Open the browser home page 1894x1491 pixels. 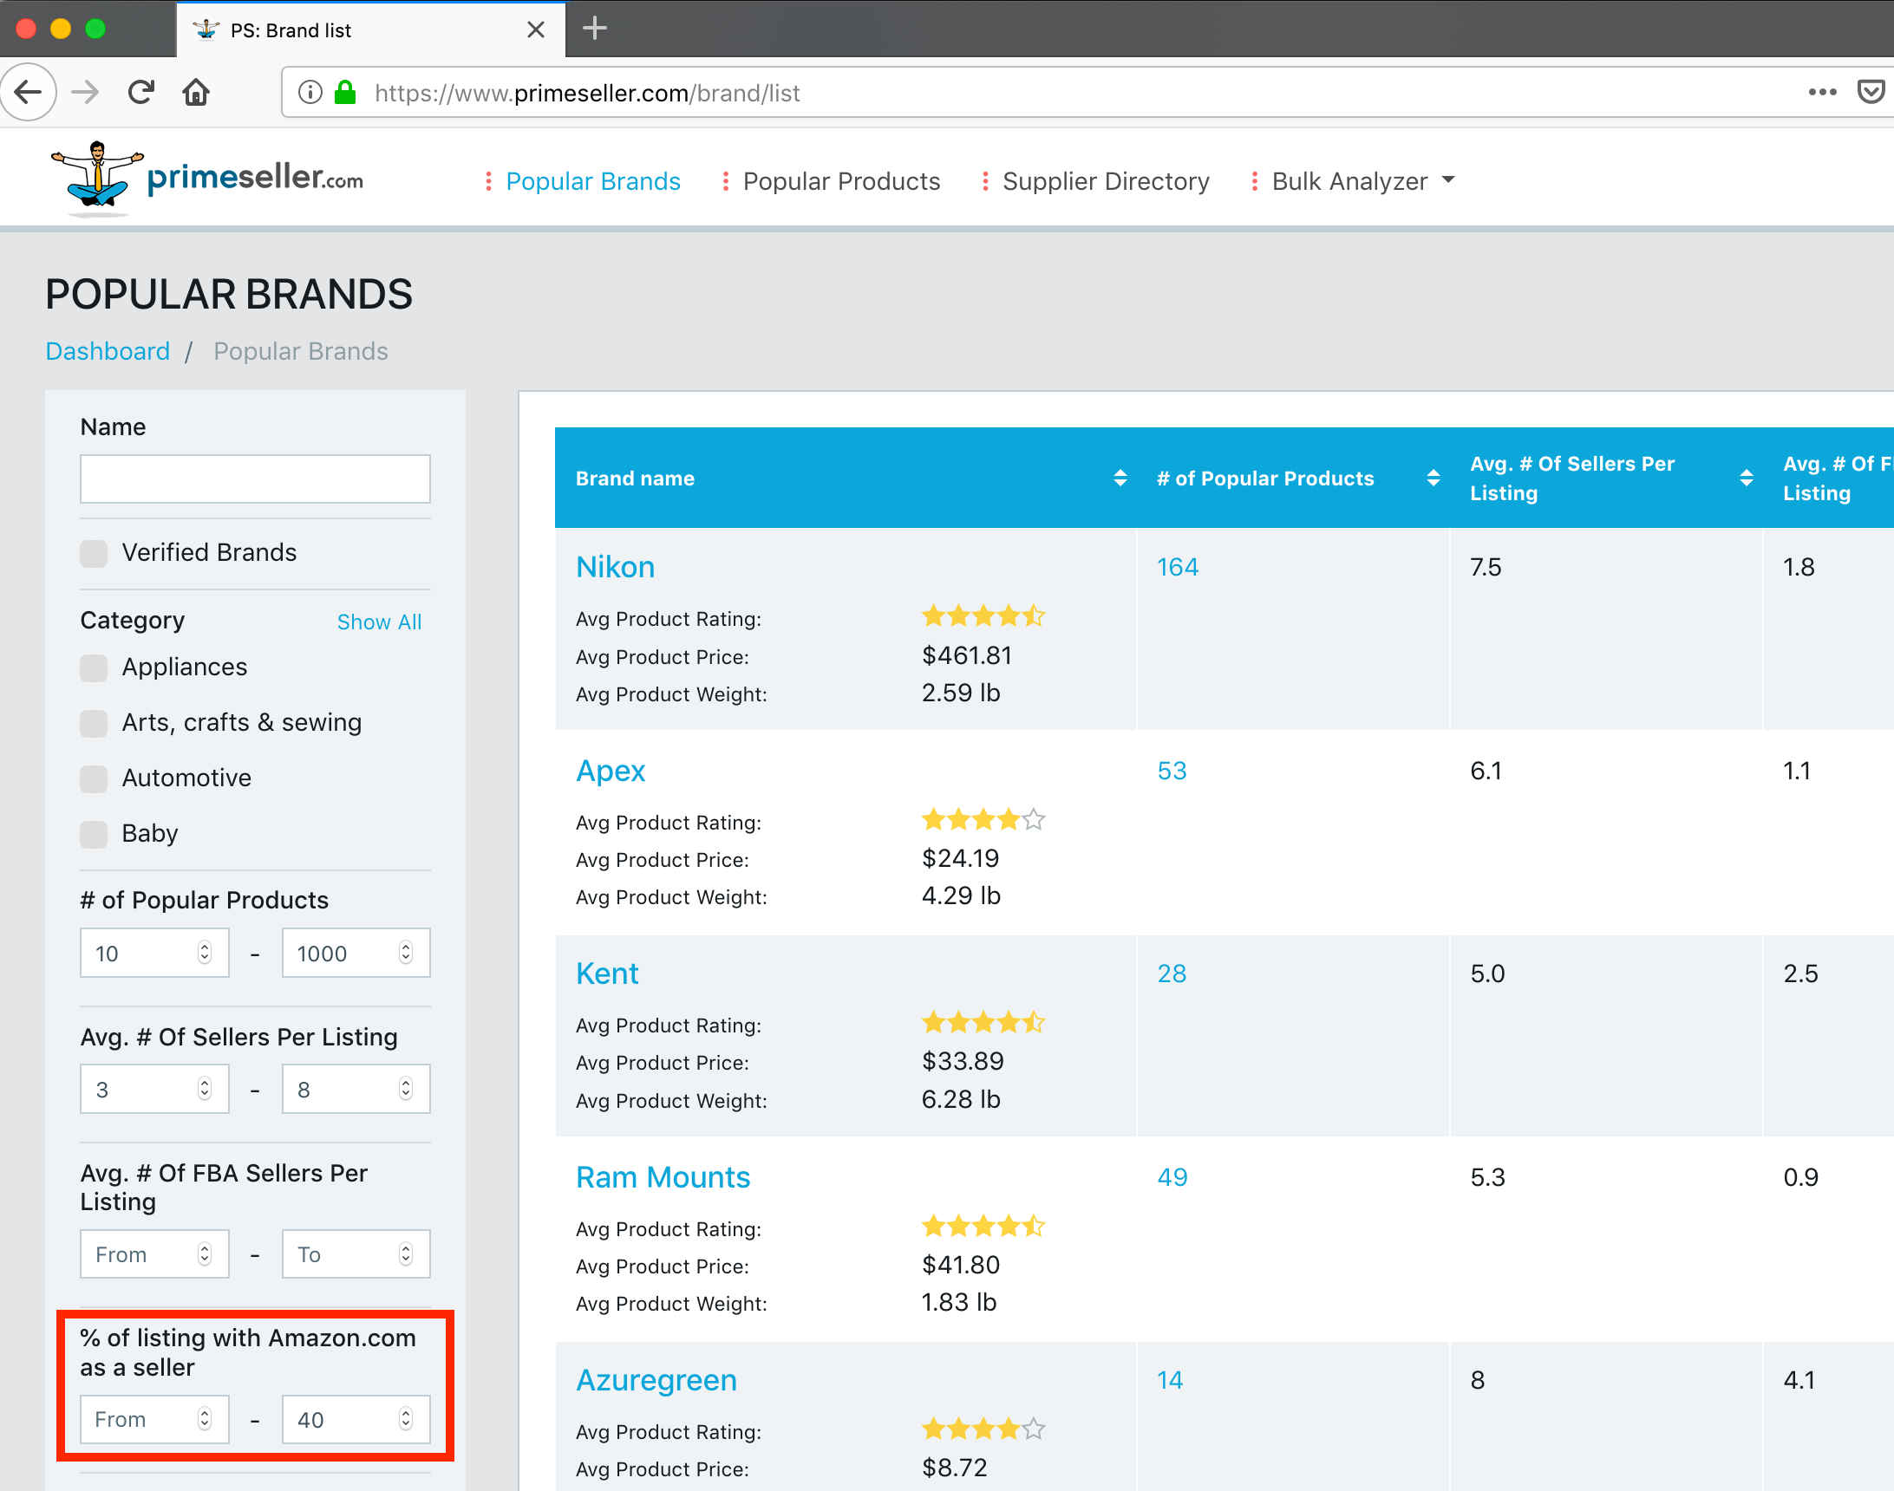[197, 92]
